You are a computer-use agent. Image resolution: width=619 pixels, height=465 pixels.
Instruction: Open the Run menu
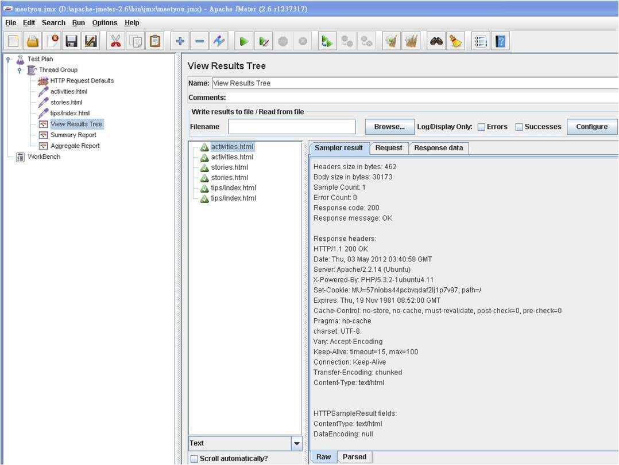click(x=79, y=23)
